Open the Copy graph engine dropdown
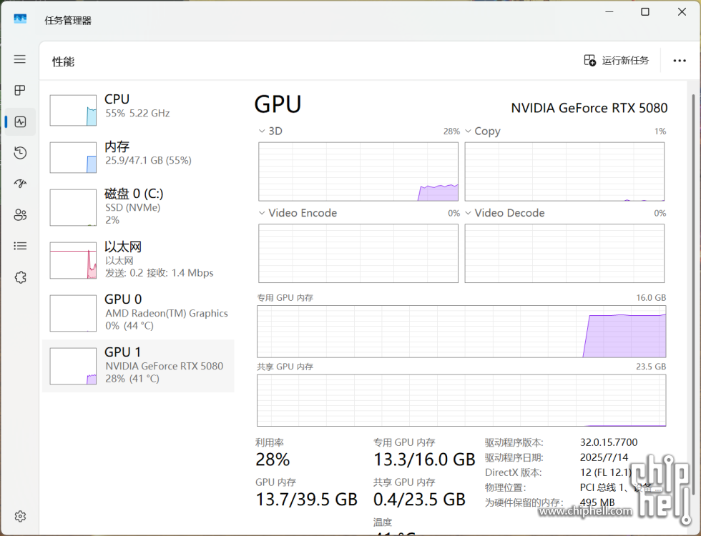This screenshot has height=536, width=701. pyautogui.click(x=468, y=131)
